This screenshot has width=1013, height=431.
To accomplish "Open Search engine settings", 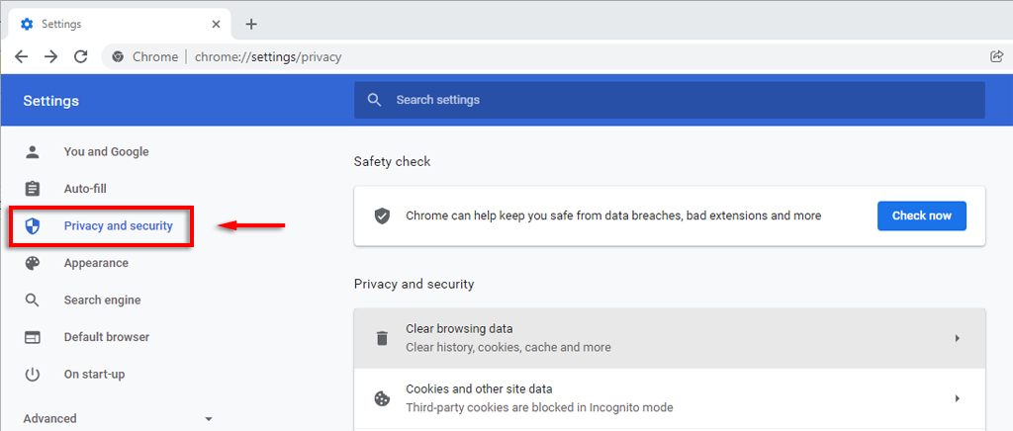I will tap(102, 301).
